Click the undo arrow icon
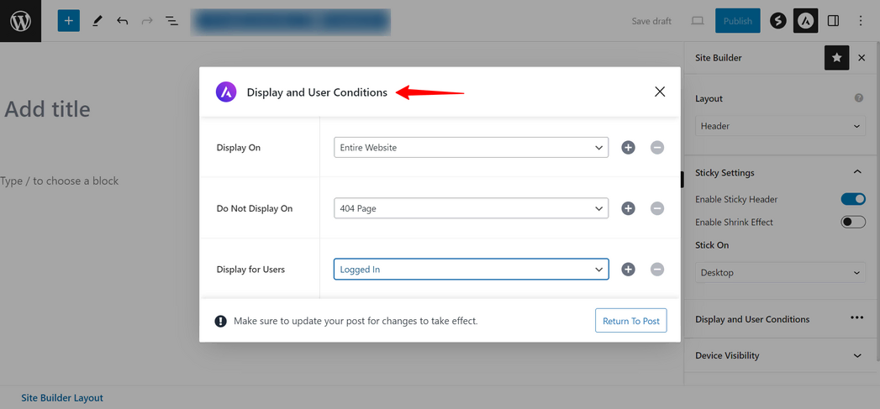 click(x=123, y=21)
